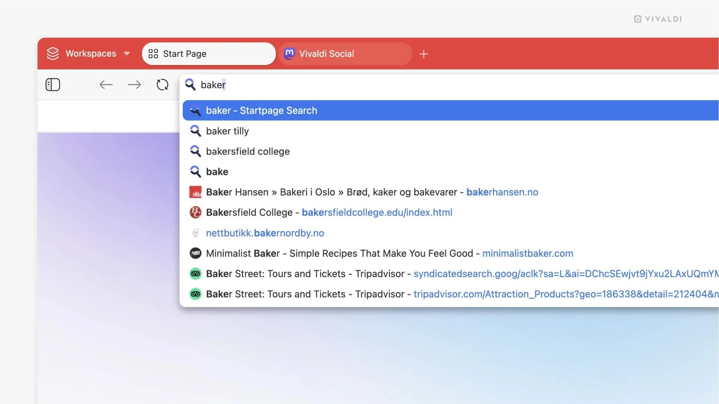The height and width of the screenshot is (404, 719).
Task: Open the Baker Hansen bakerhansen.no result
Action: pos(372,192)
